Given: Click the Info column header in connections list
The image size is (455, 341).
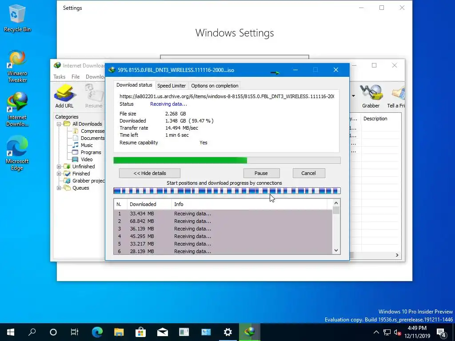Looking at the screenshot, I should tap(249, 204).
